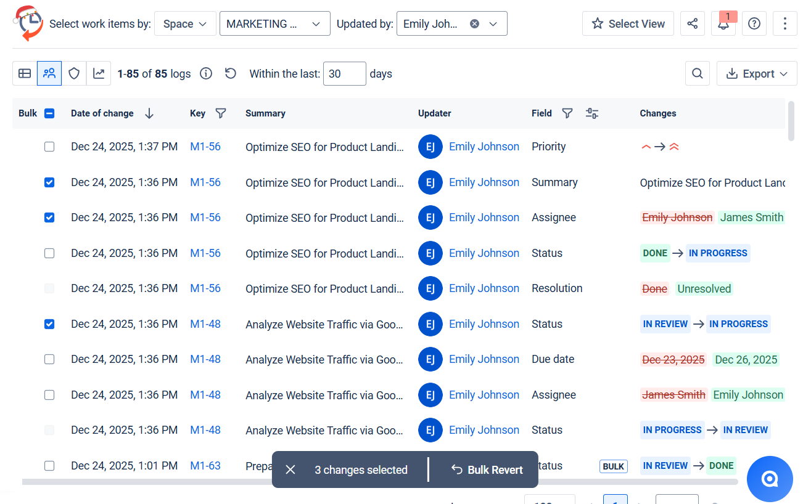This screenshot has width=803, height=504.
Task: Click the Key column filter icon
Action: pyautogui.click(x=220, y=113)
